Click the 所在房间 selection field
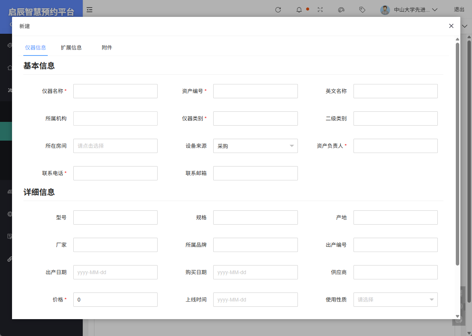 click(115, 146)
